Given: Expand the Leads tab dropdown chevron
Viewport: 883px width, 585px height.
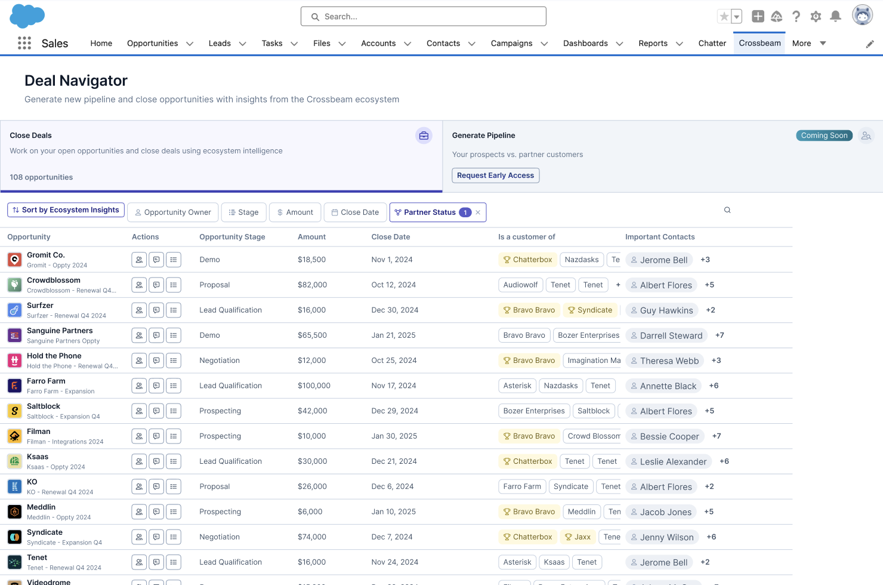Looking at the screenshot, I should point(242,44).
